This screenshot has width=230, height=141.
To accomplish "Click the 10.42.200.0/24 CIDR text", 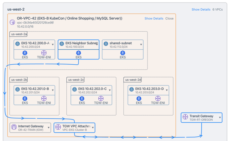I will (30, 47).
